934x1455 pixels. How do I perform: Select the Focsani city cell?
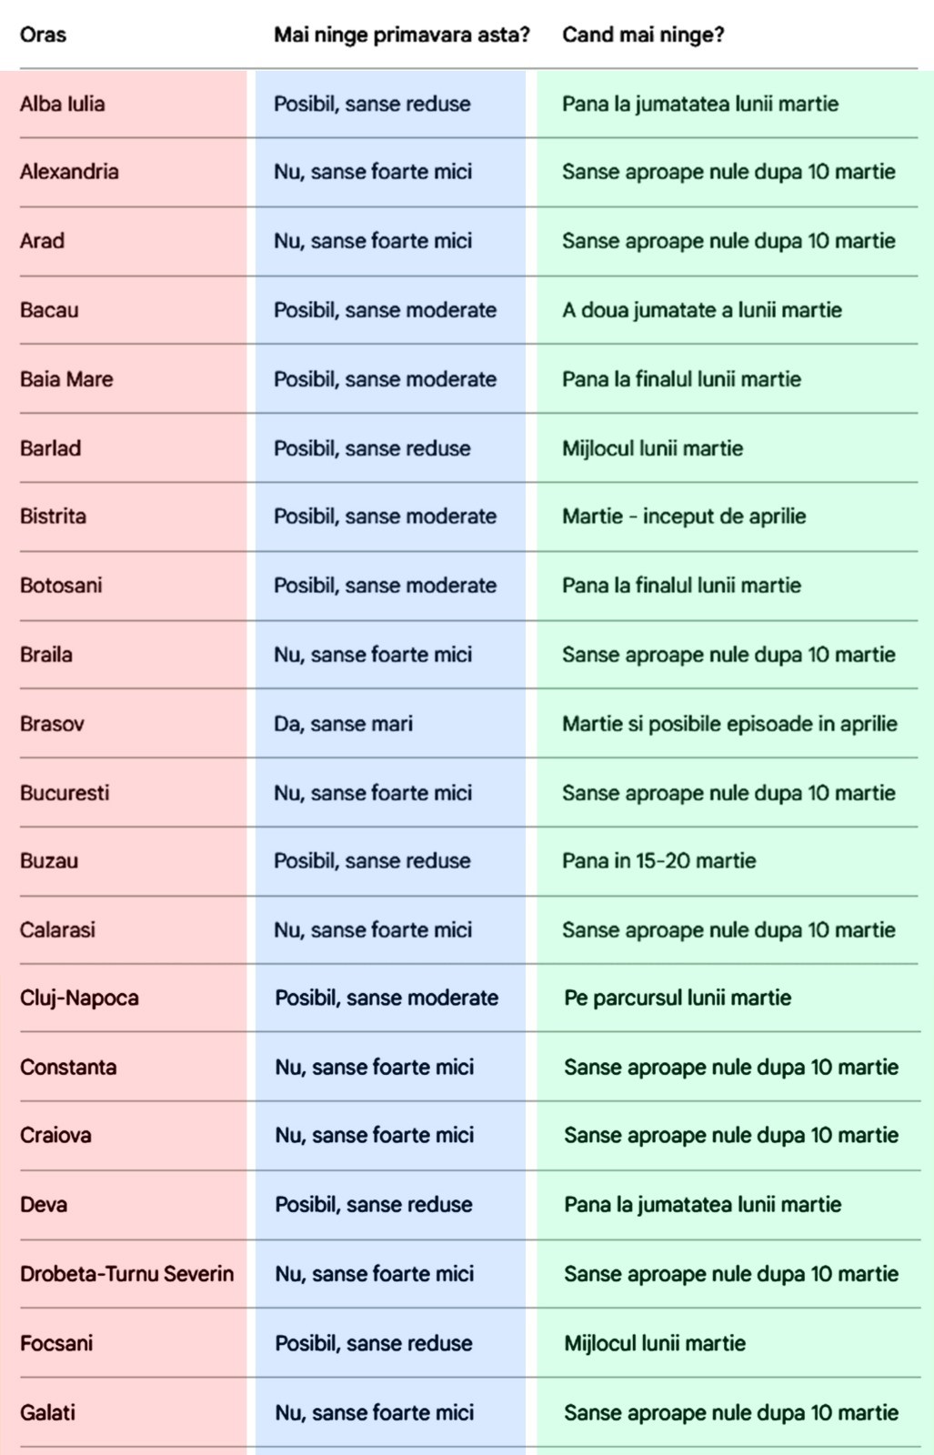coord(56,1343)
